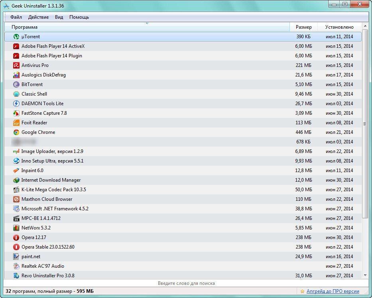
Task: Click Adobe Flash Player 14 ActiveX icon
Action: point(16,46)
